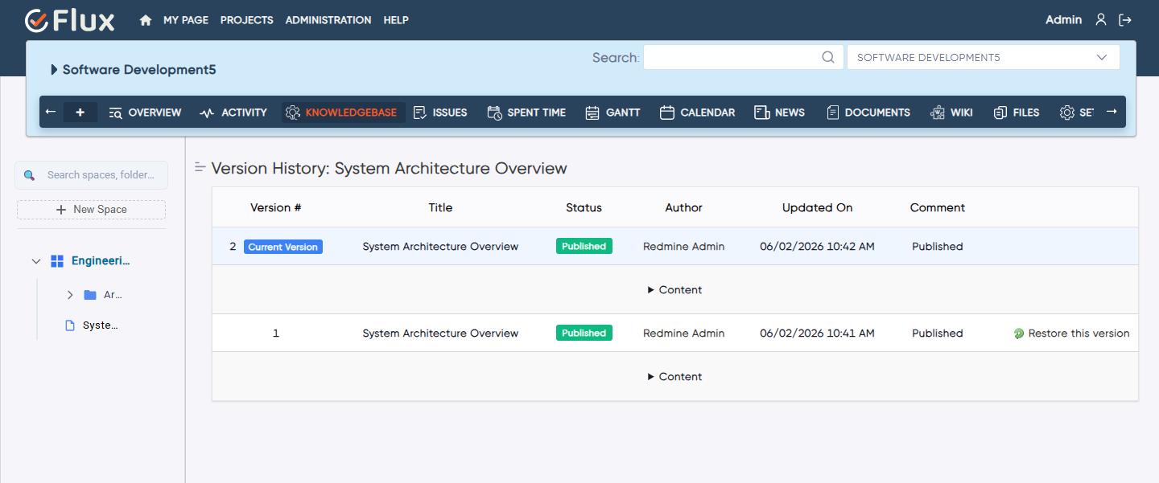Expand the Ar... folder chevron

(70, 295)
